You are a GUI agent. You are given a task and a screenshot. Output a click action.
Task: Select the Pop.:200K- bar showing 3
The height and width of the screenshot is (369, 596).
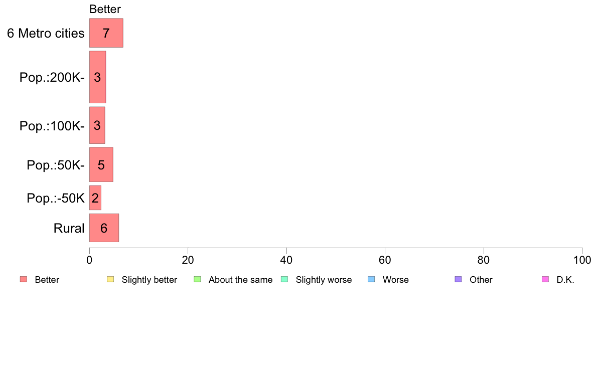(98, 77)
